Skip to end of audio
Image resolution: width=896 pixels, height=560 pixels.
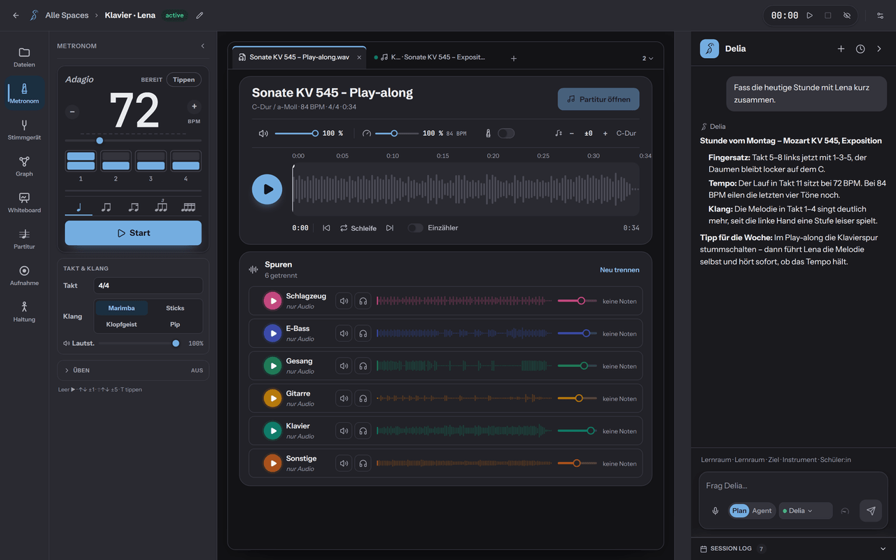click(390, 228)
